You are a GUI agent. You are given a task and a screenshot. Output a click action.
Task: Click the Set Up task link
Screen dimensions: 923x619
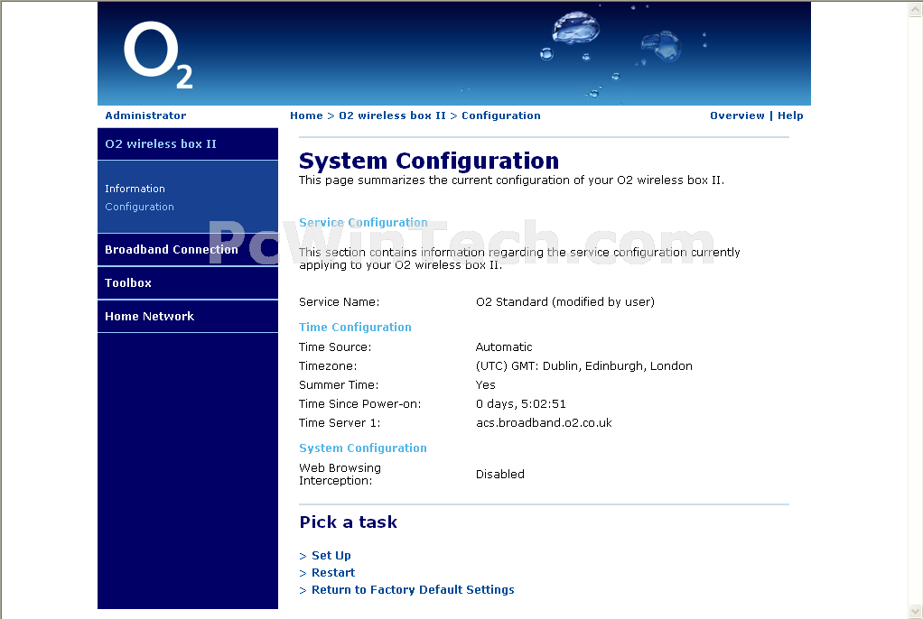coord(331,556)
